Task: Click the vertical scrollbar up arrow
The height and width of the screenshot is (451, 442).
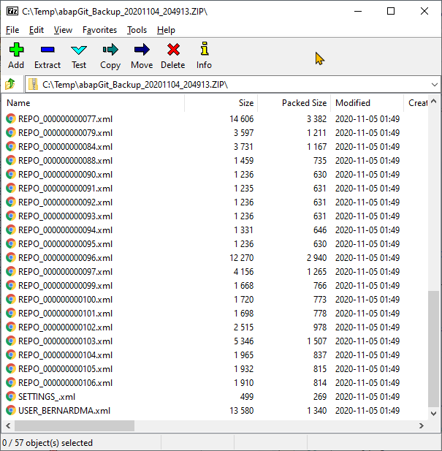Action: tap(434, 101)
